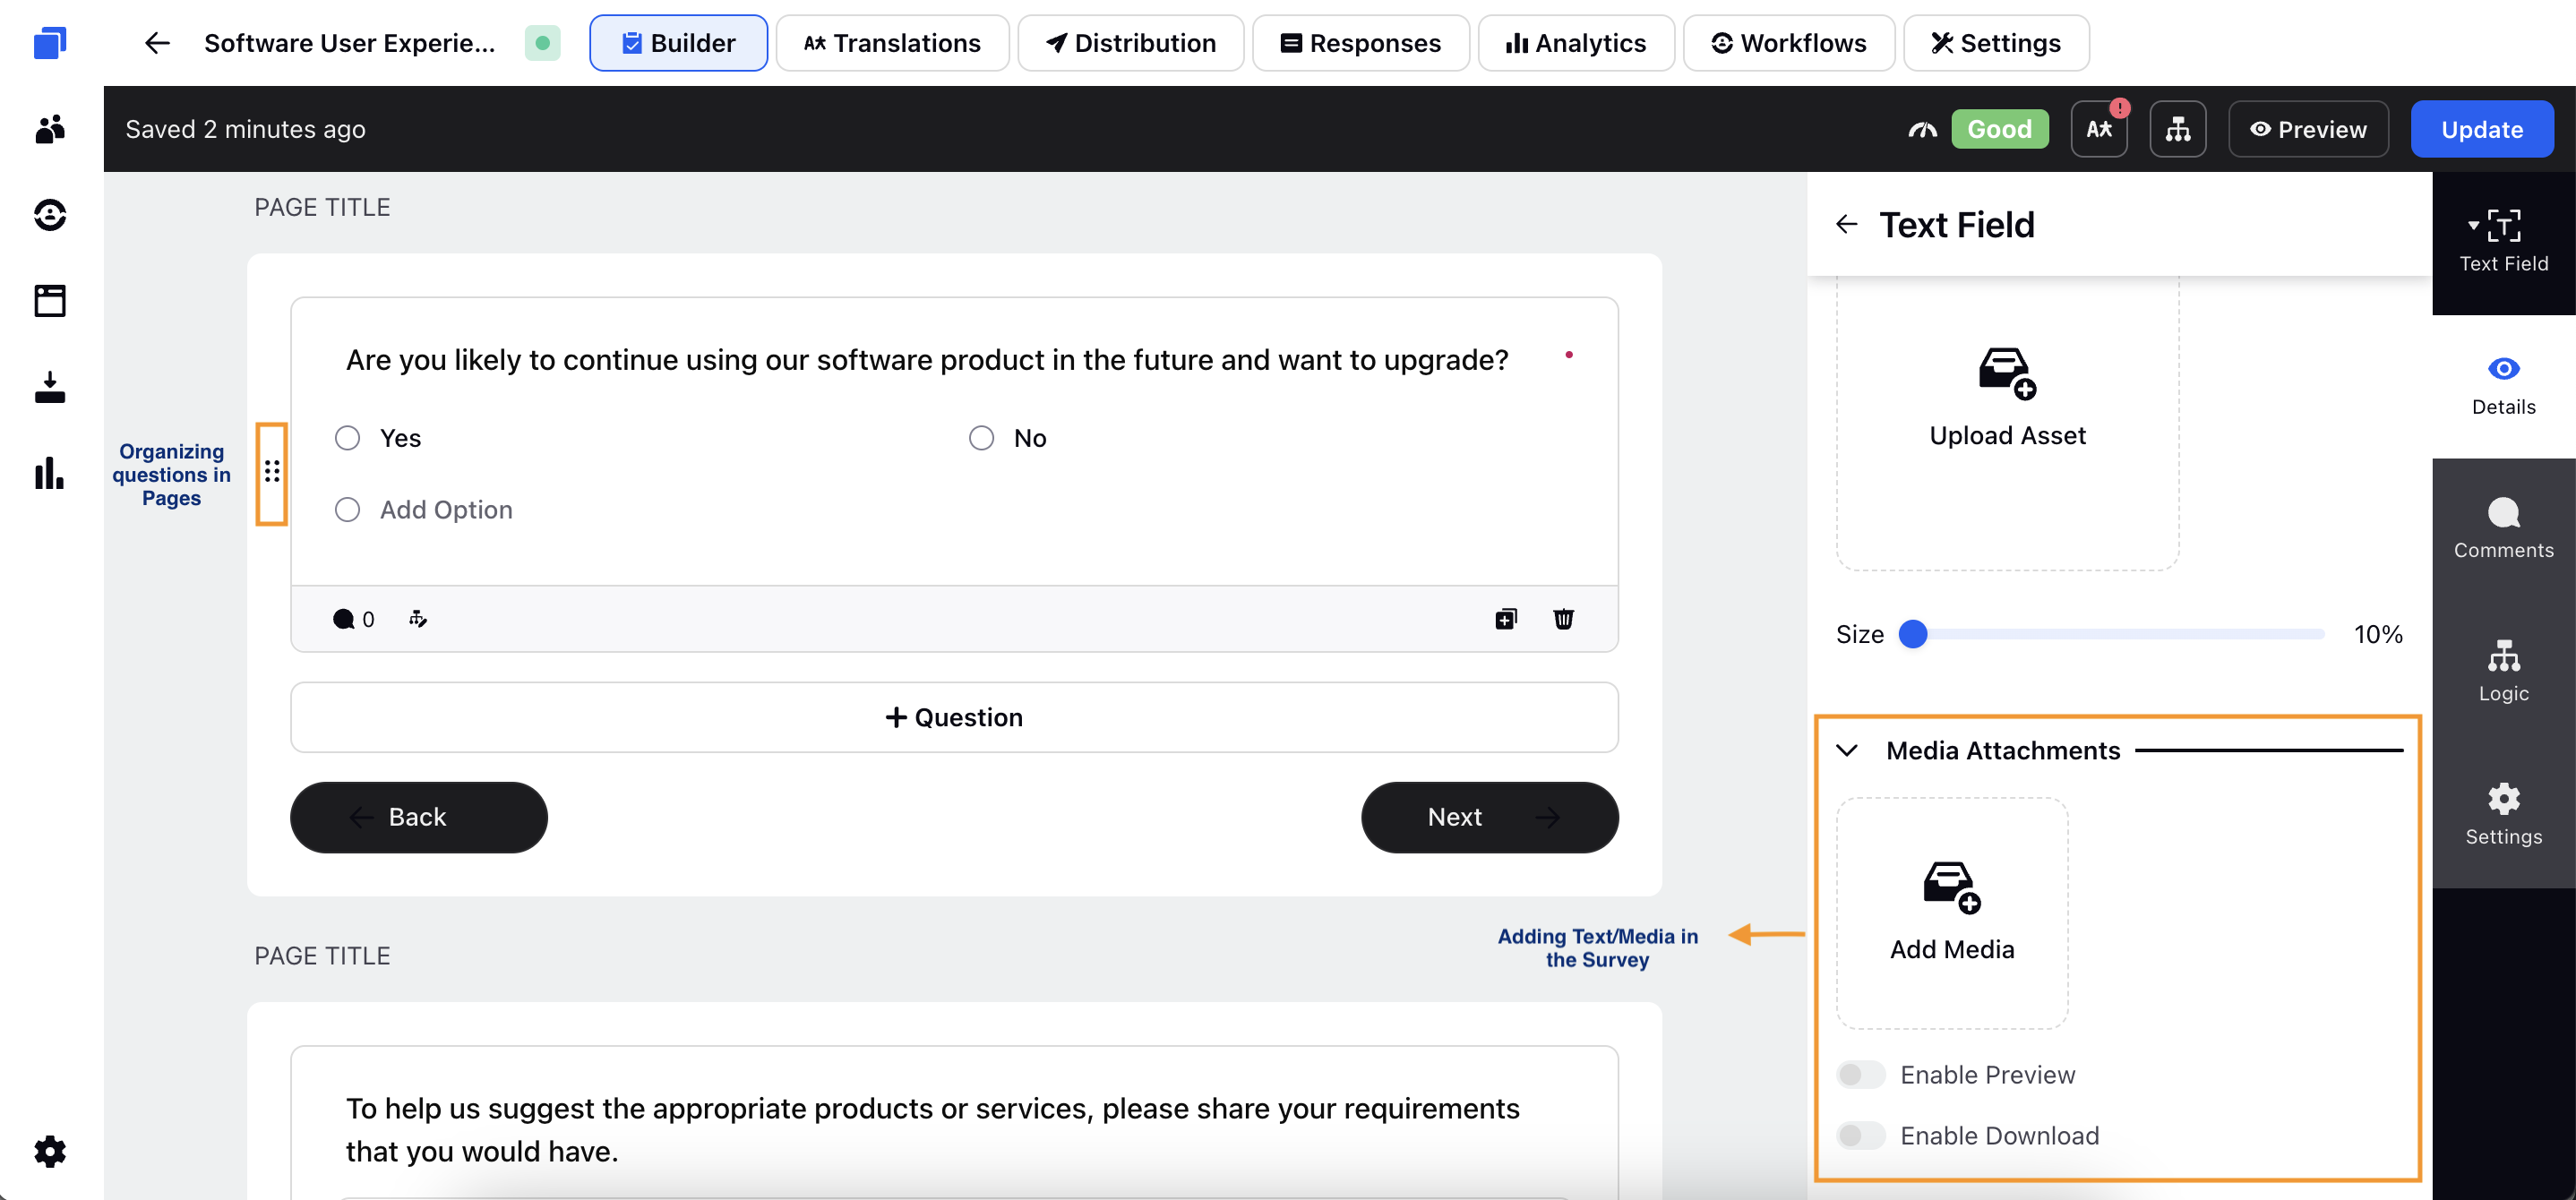Click the survey health gauge icon
This screenshot has width=2576, height=1200.
coord(1922,129)
